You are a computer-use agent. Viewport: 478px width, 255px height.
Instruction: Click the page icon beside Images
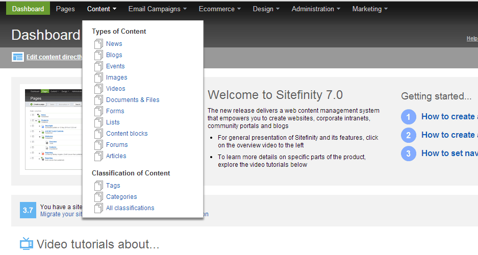(98, 78)
